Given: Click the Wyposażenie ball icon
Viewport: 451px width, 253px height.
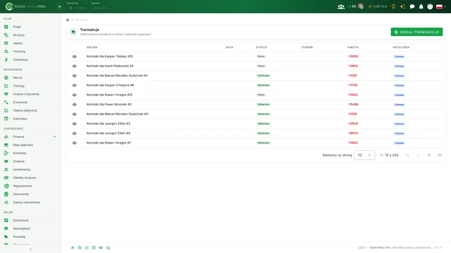Looking at the screenshot, I should [6, 186].
